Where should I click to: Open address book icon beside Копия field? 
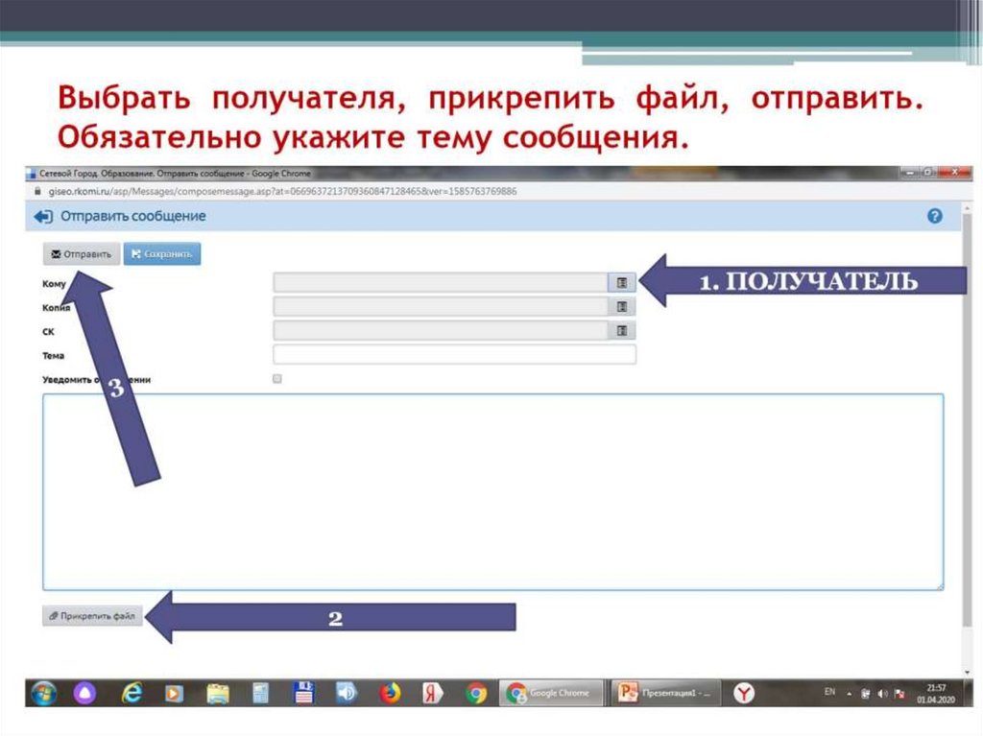622,305
